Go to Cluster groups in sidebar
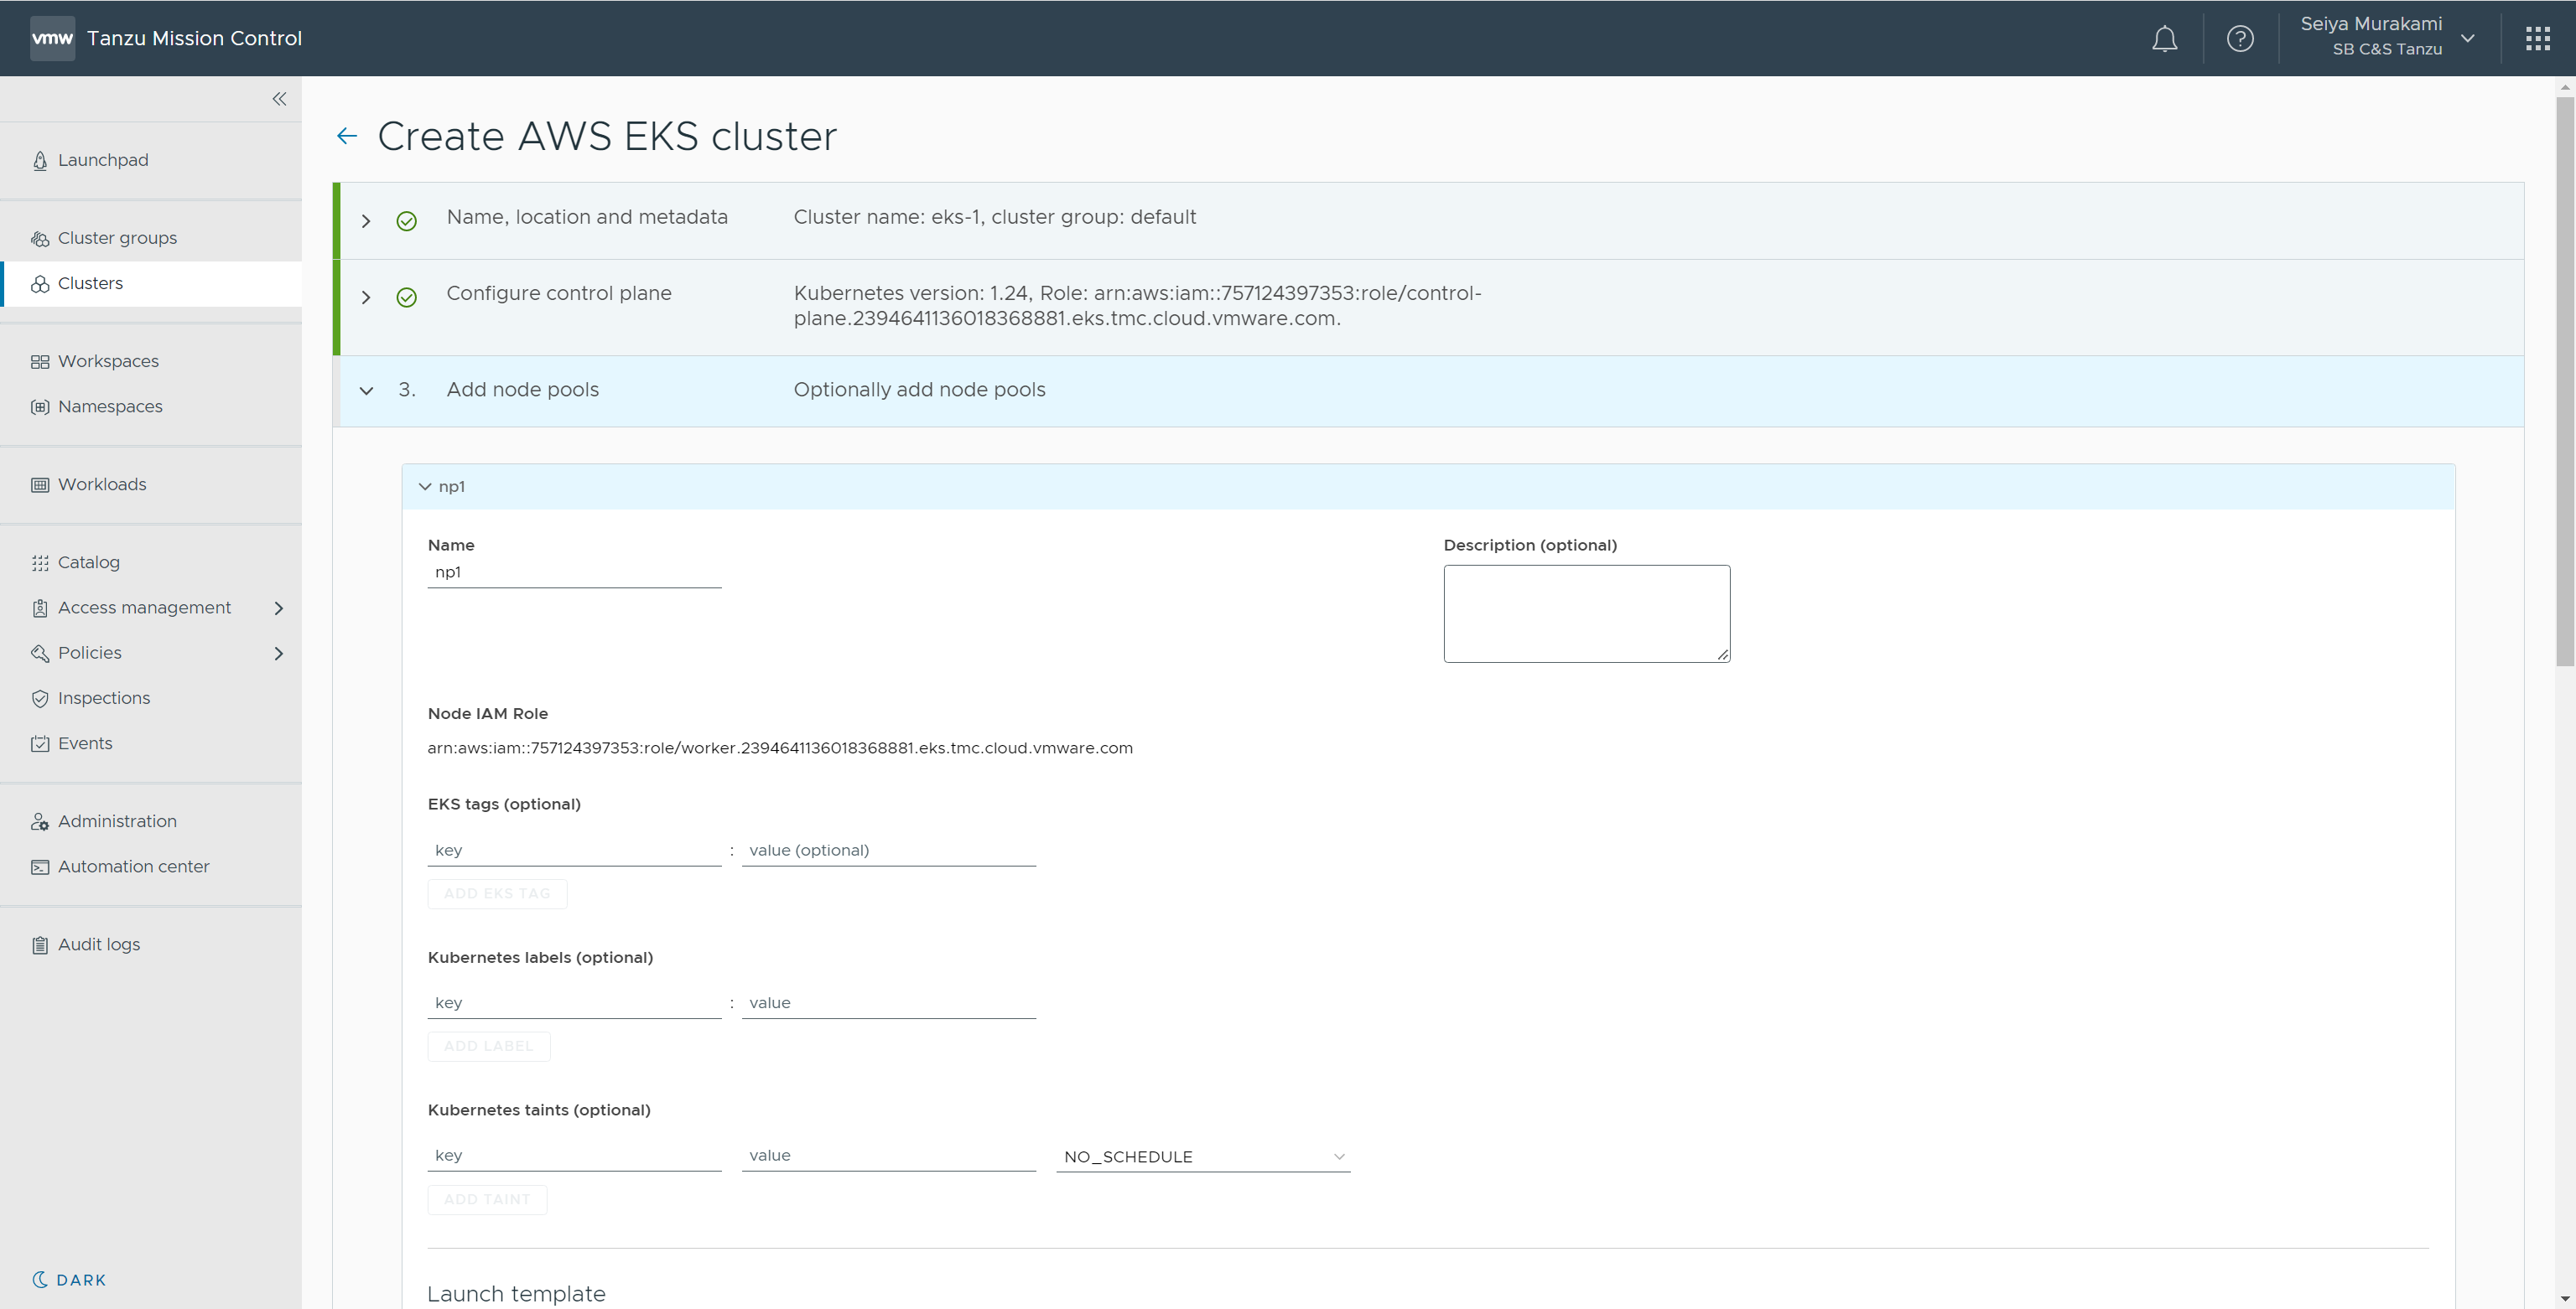 (117, 238)
